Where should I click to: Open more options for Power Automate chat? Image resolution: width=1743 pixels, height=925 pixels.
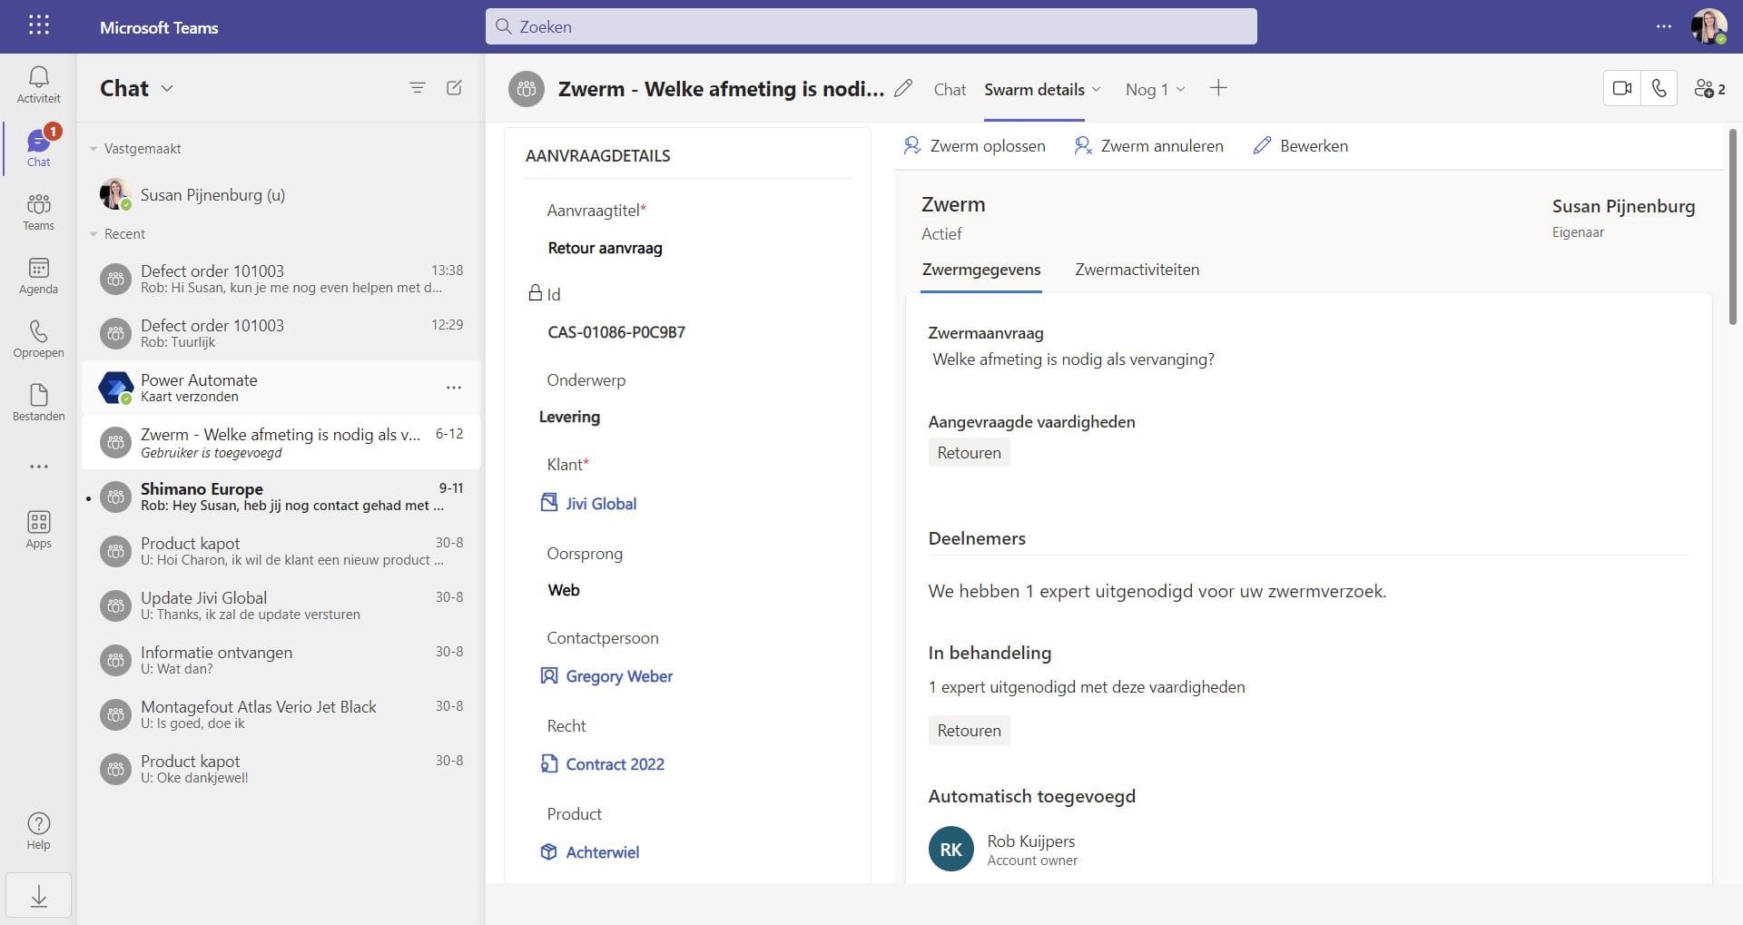click(454, 388)
